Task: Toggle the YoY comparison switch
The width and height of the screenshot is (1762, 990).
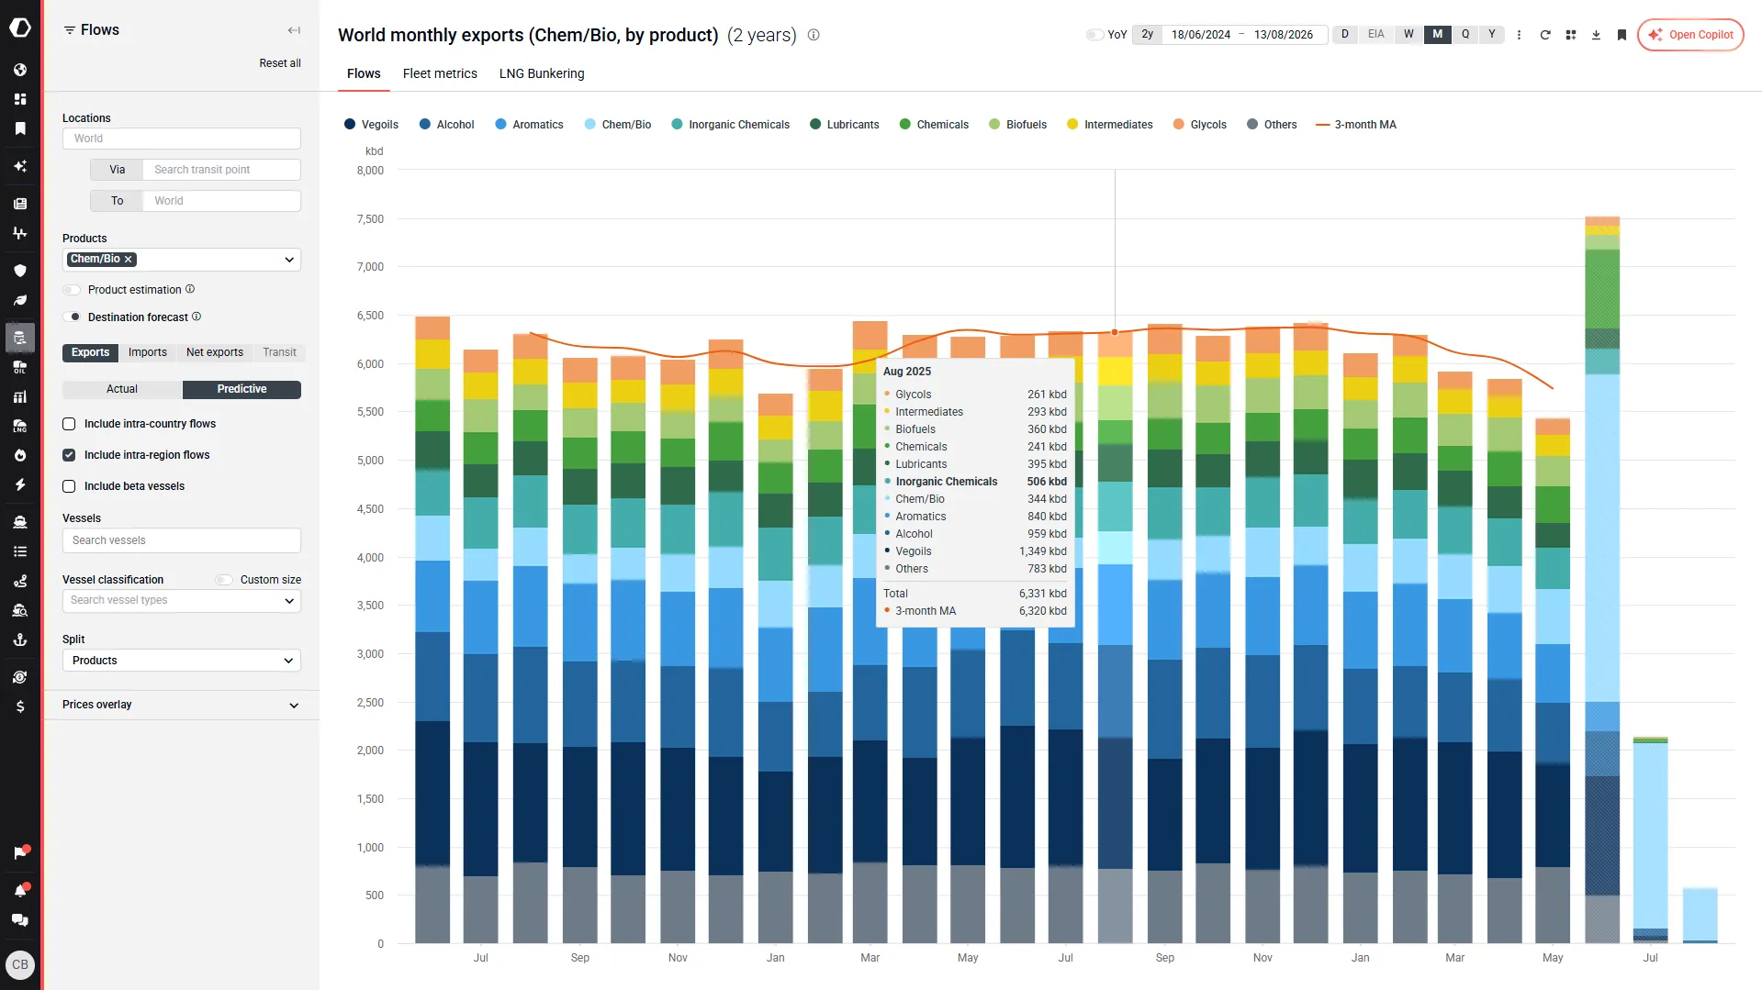Action: pyautogui.click(x=1094, y=35)
